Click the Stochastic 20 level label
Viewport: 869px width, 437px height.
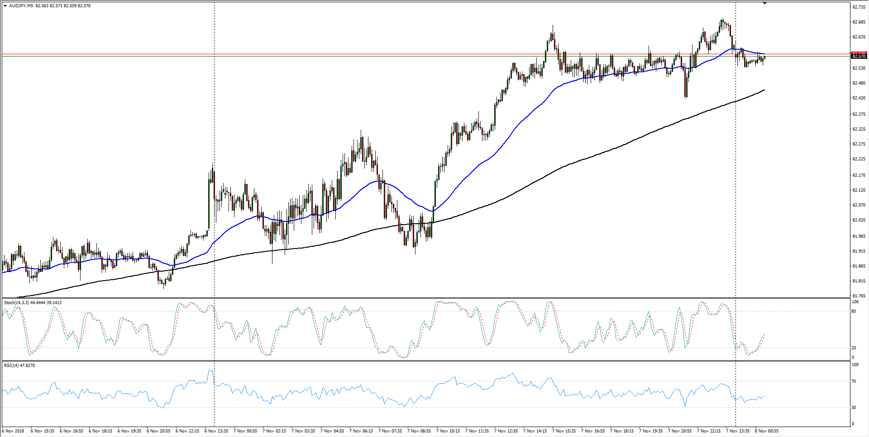pos(854,348)
